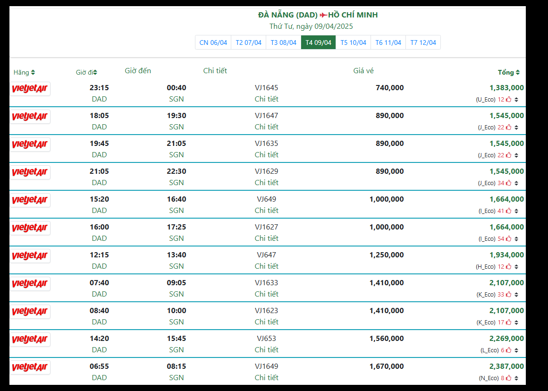Click the thumbs-up icon on the VJ649 row

coord(508,211)
